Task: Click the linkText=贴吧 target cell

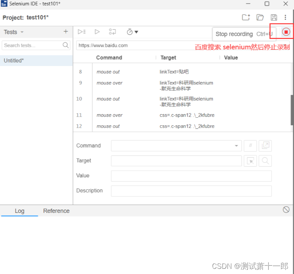Action: coord(174,72)
